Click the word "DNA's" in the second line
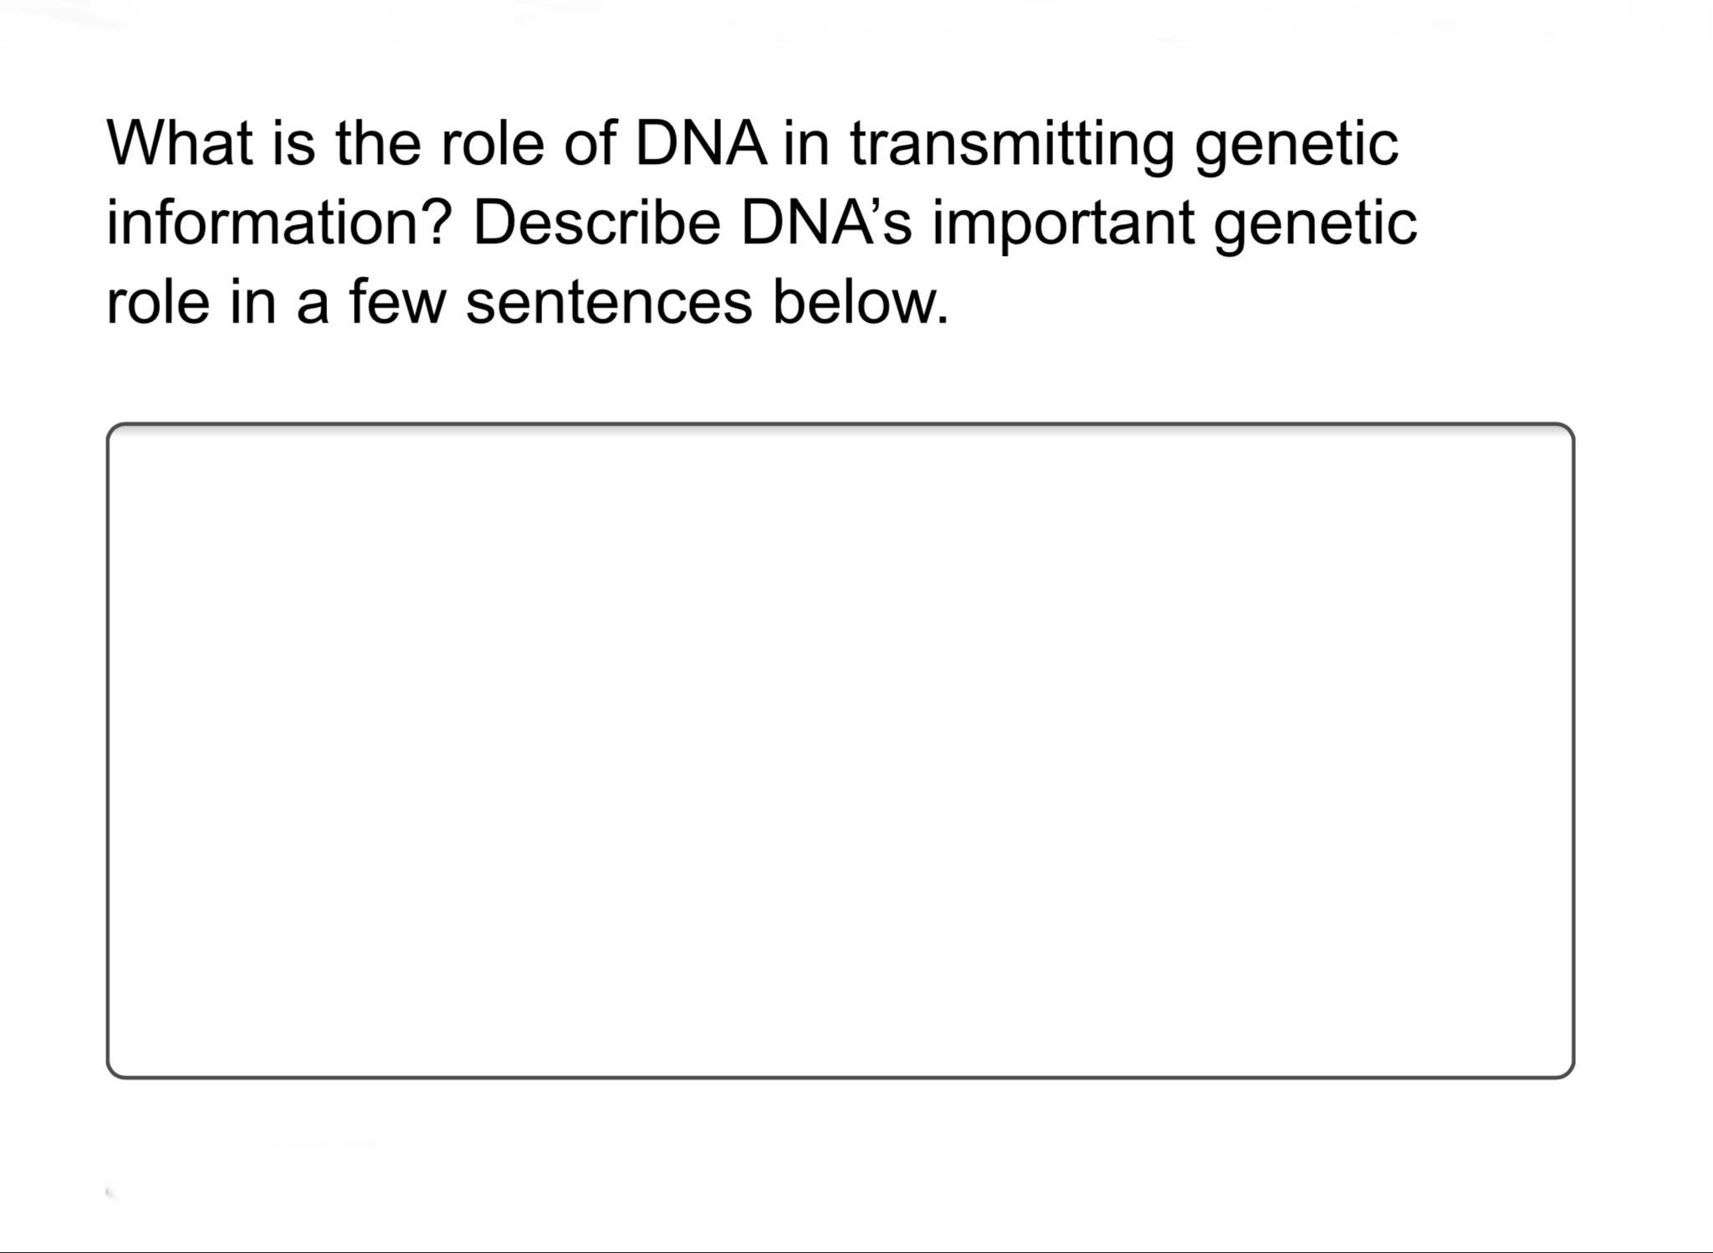The image size is (1713, 1253). click(826, 222)
